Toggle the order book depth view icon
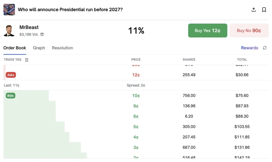This screenshot has width=272, height=162. (26, 60)
